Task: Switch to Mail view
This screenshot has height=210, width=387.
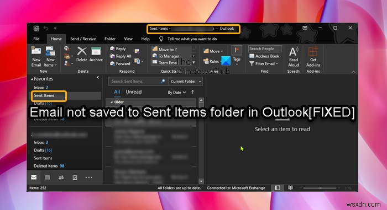Action: point(34,177)
